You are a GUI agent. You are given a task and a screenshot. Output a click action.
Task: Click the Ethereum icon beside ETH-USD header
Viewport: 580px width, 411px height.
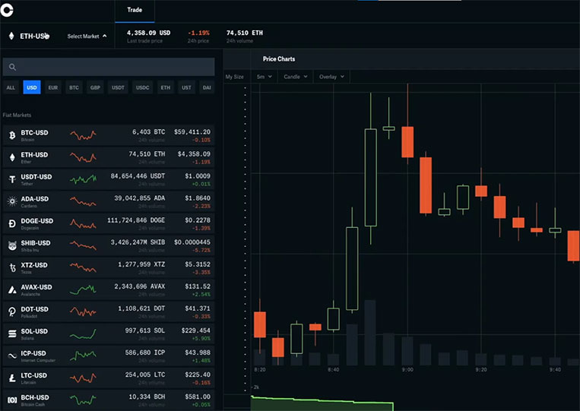click(x=11, y=36)
